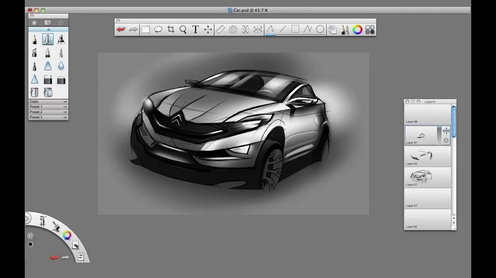Select the highlighted Airbrush in palette
Viewport: 496px width, 278px height.
pyautogui.click(x=48, y=39)
